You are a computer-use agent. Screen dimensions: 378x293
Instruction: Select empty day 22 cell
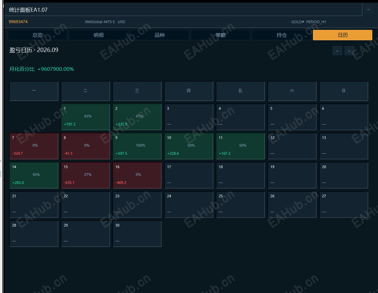pos(86,204)
